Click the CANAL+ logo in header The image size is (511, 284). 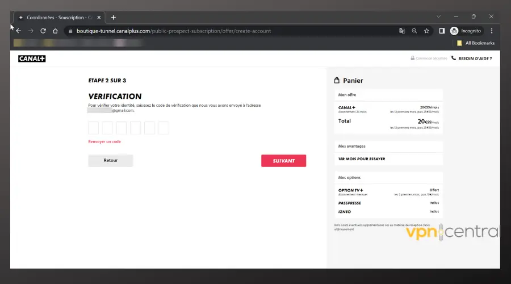(32, 59)
